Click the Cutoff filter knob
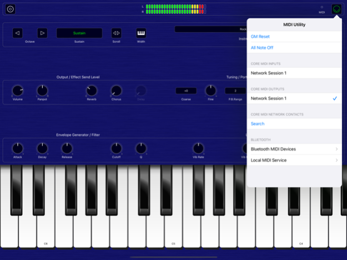 coord(117,148)
